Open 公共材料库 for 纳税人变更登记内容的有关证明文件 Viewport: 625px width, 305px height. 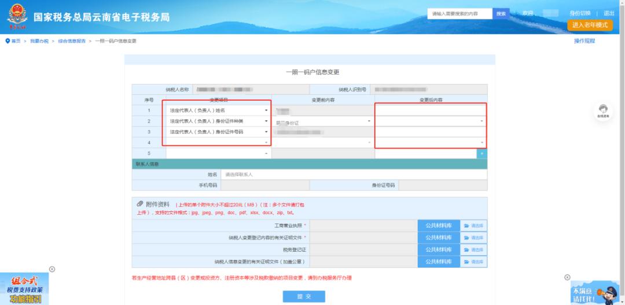[x=439, y=238]
